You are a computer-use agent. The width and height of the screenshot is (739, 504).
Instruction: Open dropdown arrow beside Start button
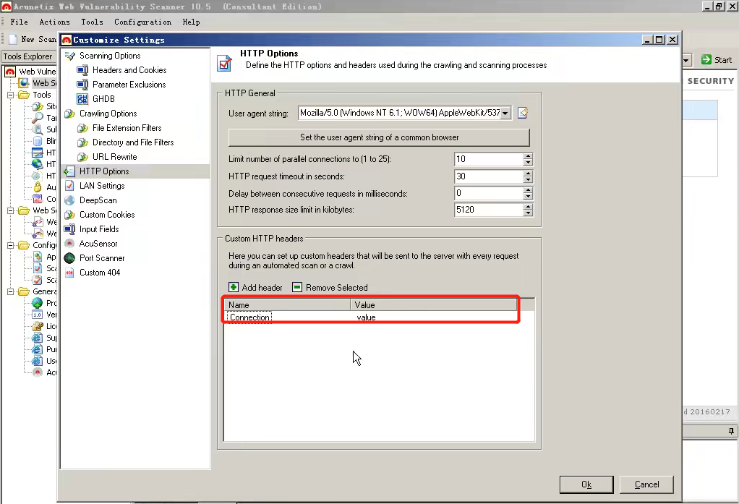coord(687,60)
